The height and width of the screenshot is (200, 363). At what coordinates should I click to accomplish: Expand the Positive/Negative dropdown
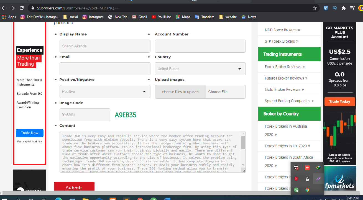105,91
